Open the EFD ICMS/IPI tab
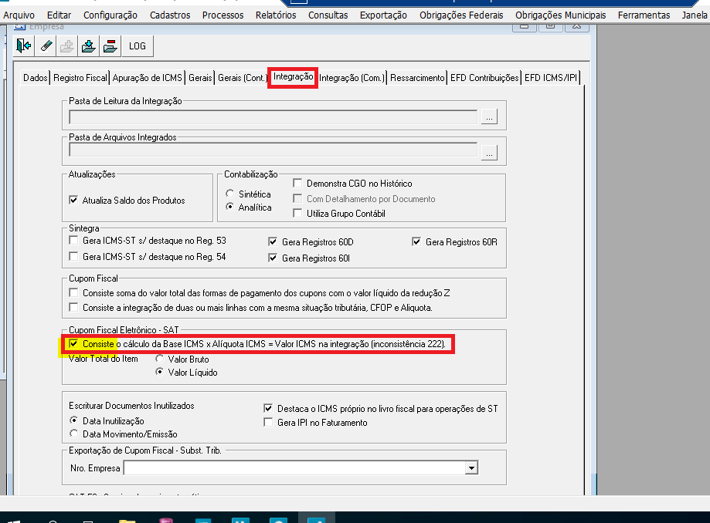 (x=551, y=78)
